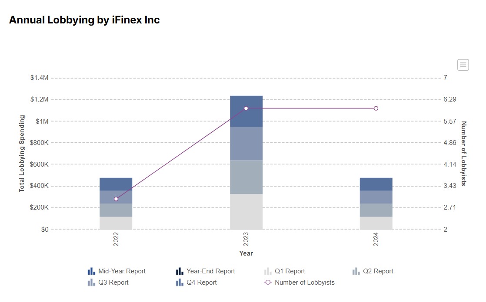Hide the Q3 Report series via its label
This screenshot has width=486, height=302.
coord(113,282)
